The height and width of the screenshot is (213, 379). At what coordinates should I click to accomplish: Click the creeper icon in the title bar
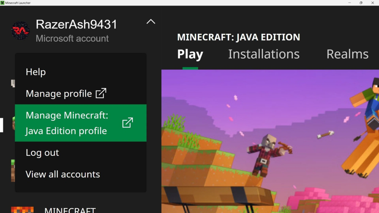point(4,2)
